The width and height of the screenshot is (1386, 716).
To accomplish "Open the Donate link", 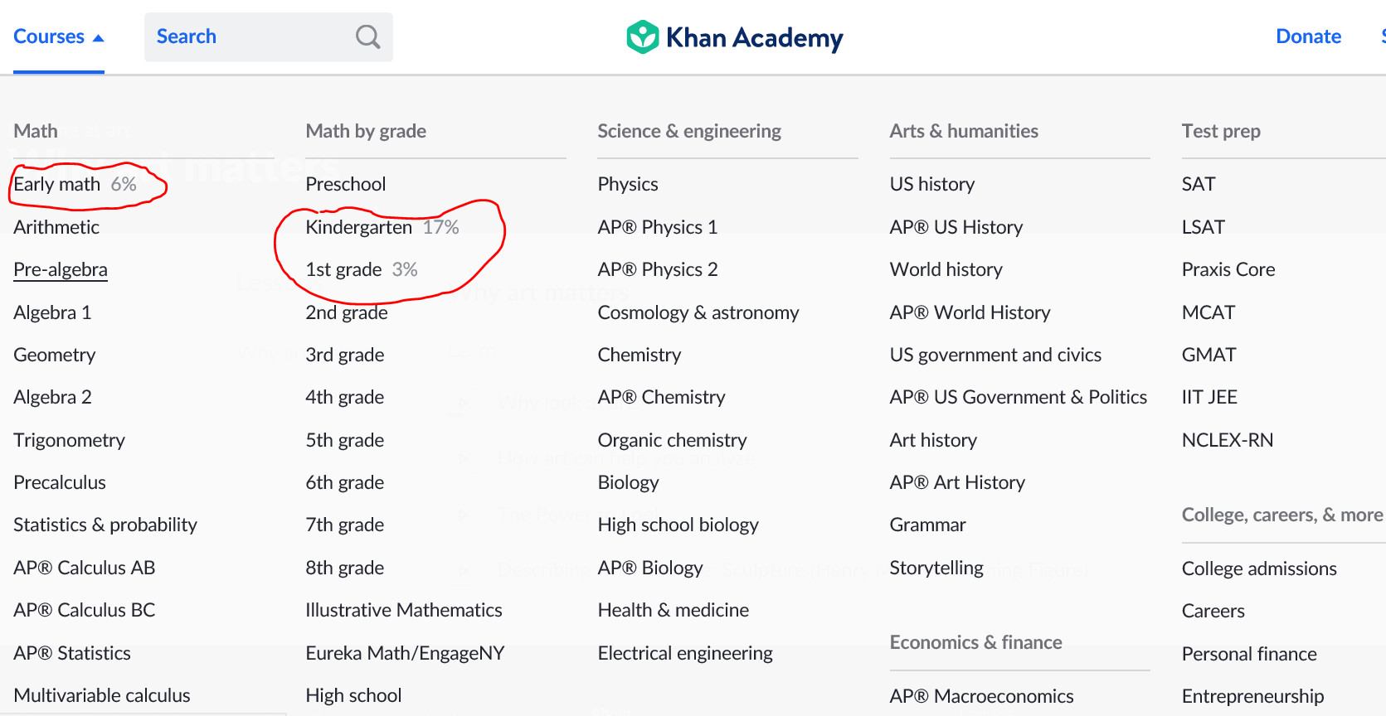I will tap(1308, 36).
